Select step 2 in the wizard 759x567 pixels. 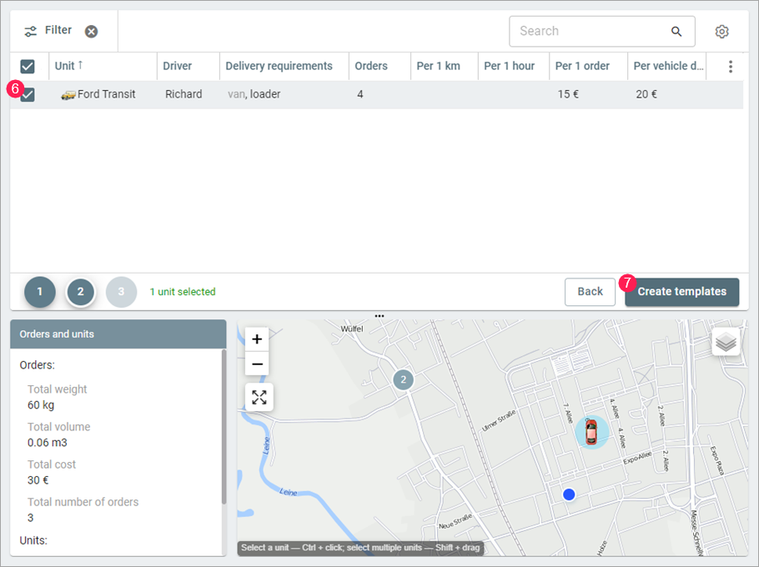(x=81, y=292)
